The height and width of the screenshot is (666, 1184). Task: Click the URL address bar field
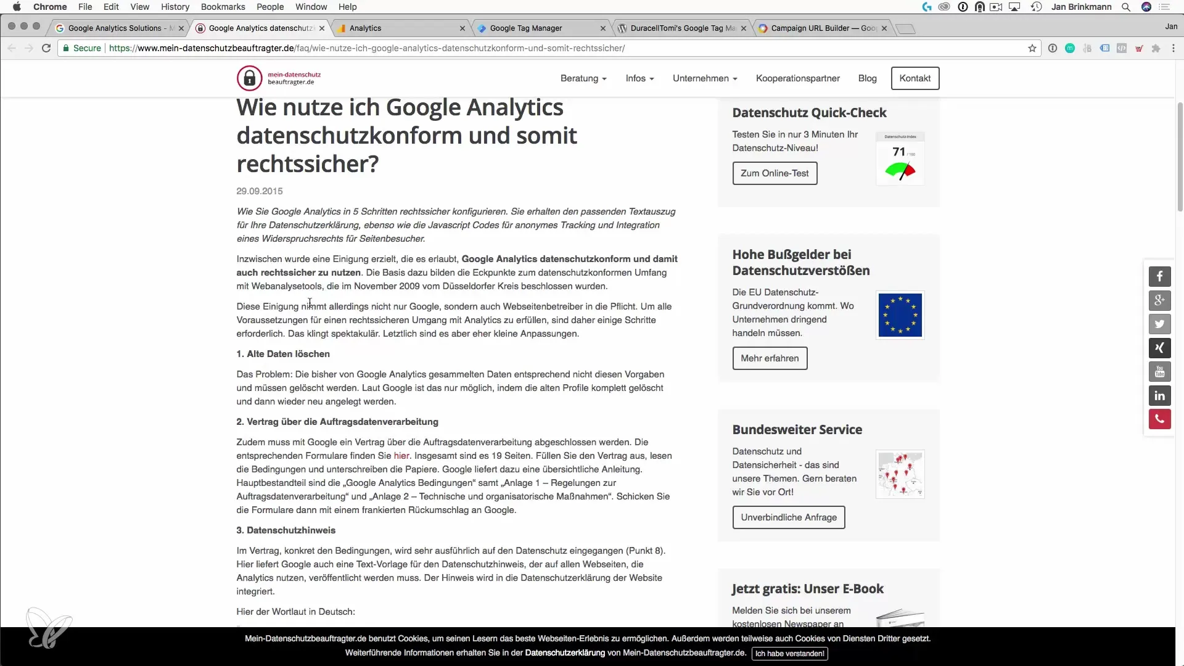493,48
